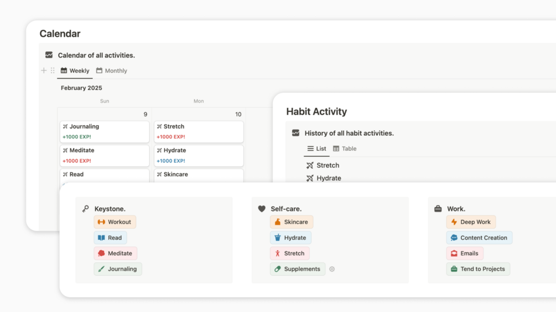Click the Deep Work button

point(471,222)
